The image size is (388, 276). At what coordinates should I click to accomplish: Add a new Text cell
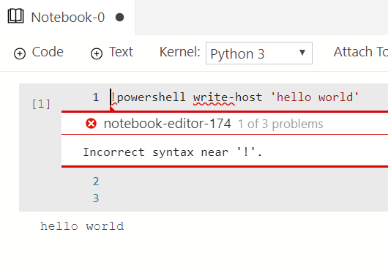pyautogui.click(x=111, y=53)
